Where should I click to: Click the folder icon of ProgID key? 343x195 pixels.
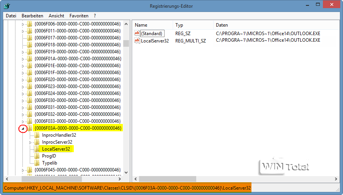coord(37,156)
